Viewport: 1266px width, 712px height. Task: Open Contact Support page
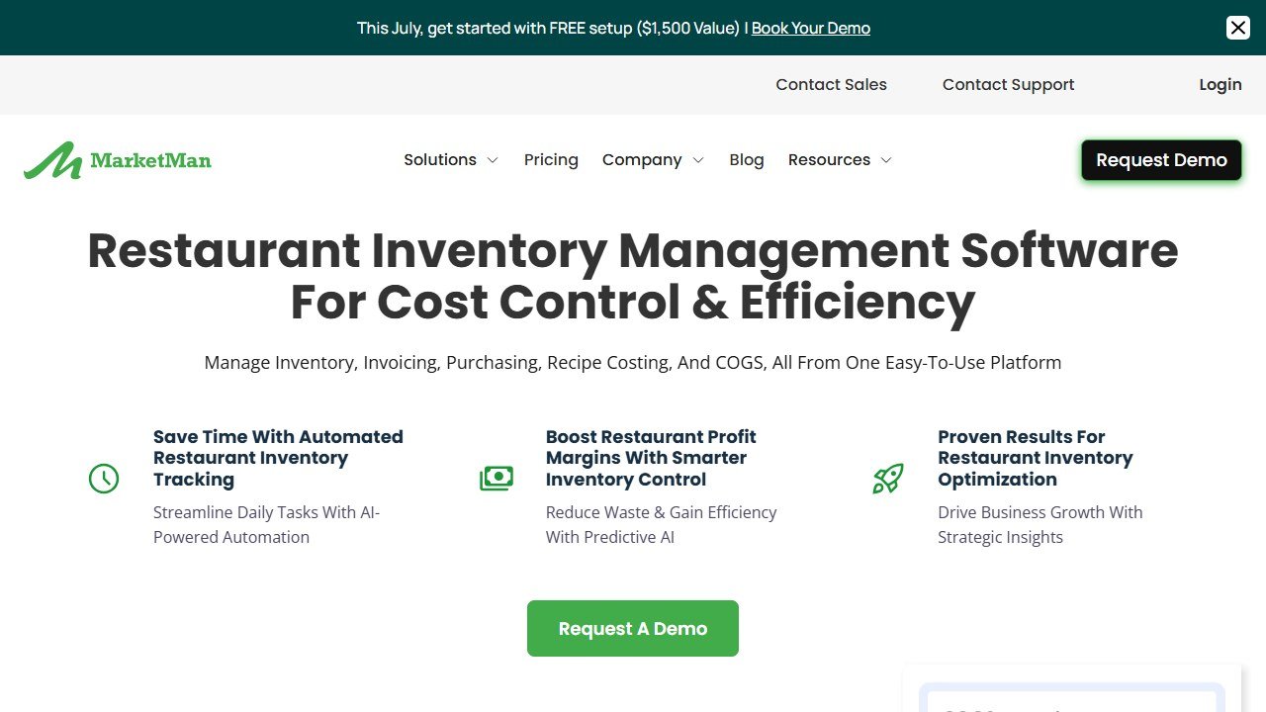tap(1008, 85)
